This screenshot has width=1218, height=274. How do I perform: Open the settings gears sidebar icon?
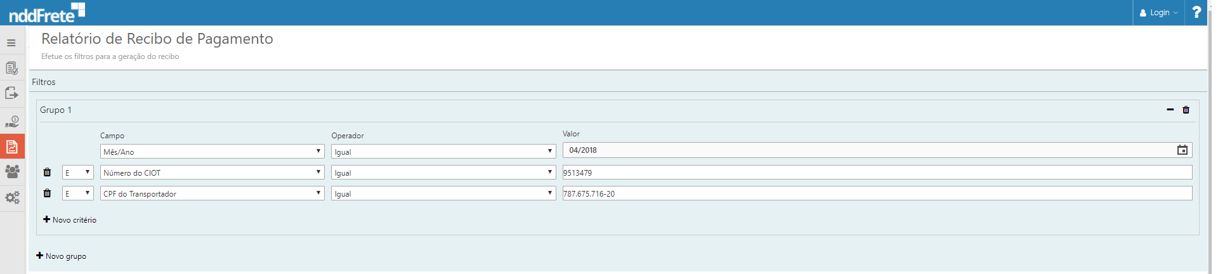coord(12,198)
